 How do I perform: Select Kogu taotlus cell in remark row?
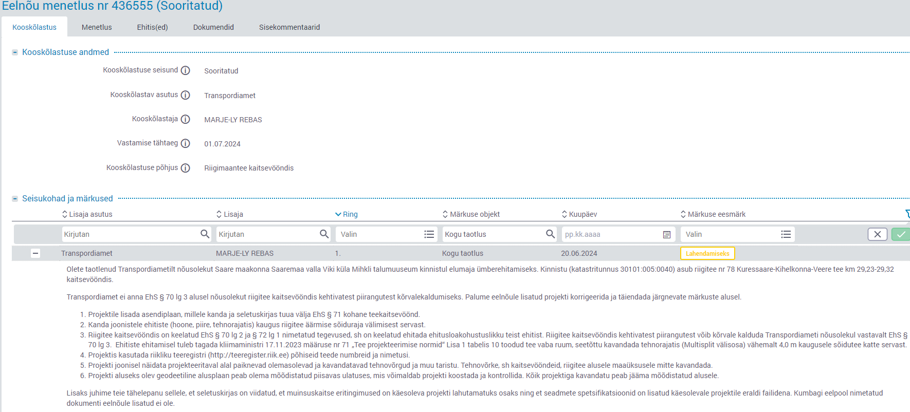[463, 253]
